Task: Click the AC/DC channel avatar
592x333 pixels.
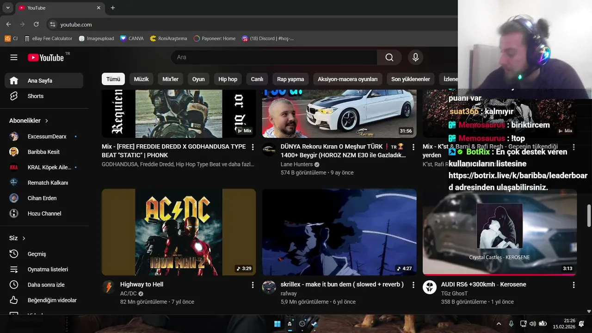Action: tap(109, 287)
